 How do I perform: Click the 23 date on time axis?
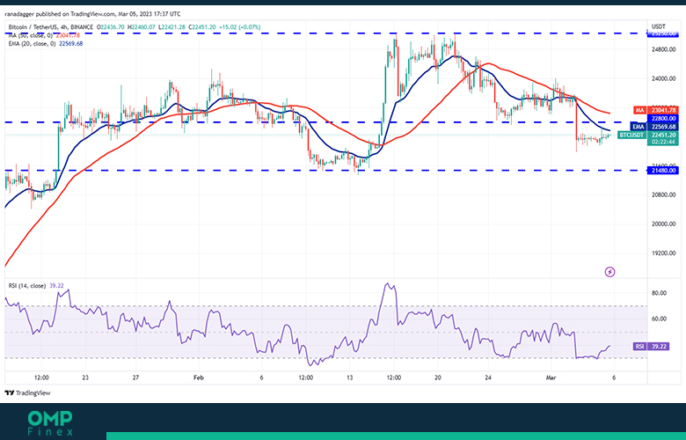click(85, 378)
